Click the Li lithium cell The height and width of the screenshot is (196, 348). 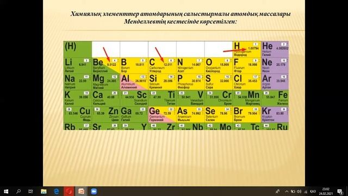[x=78, y=65]
